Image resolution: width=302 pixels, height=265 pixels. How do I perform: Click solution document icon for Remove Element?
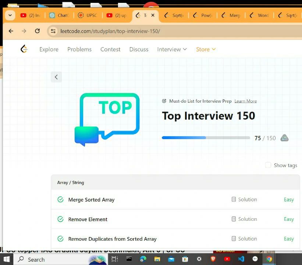(234, 219)
